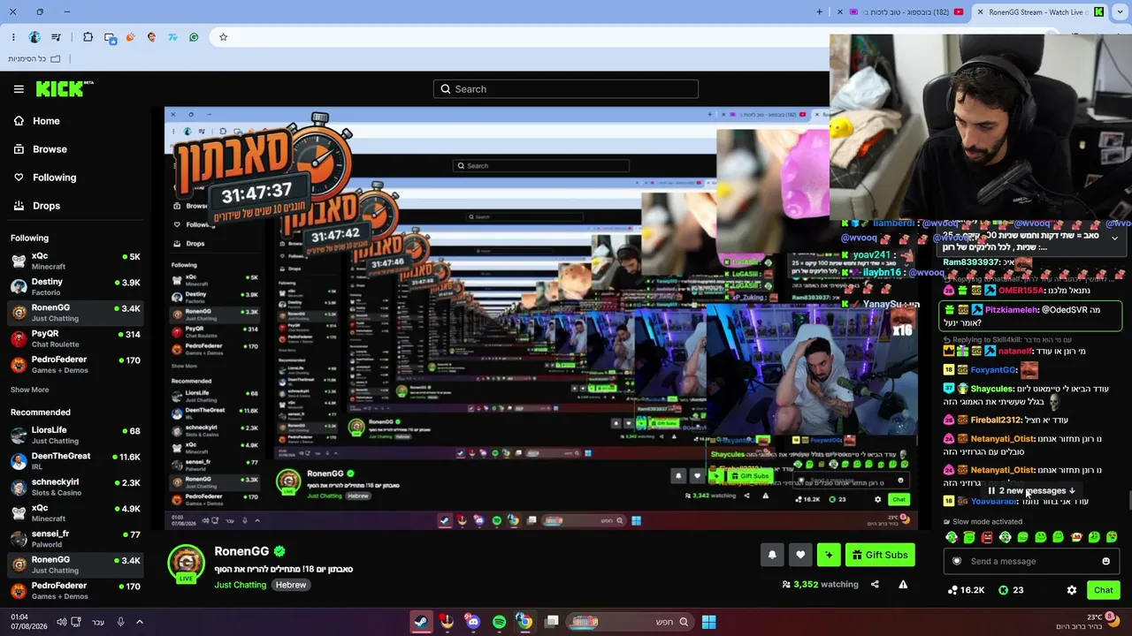Image resolution: width=1132 pixels, height=636 pixels.
Task: Open PedroFederer channel in Following list
Action: [x=76, y=365]
